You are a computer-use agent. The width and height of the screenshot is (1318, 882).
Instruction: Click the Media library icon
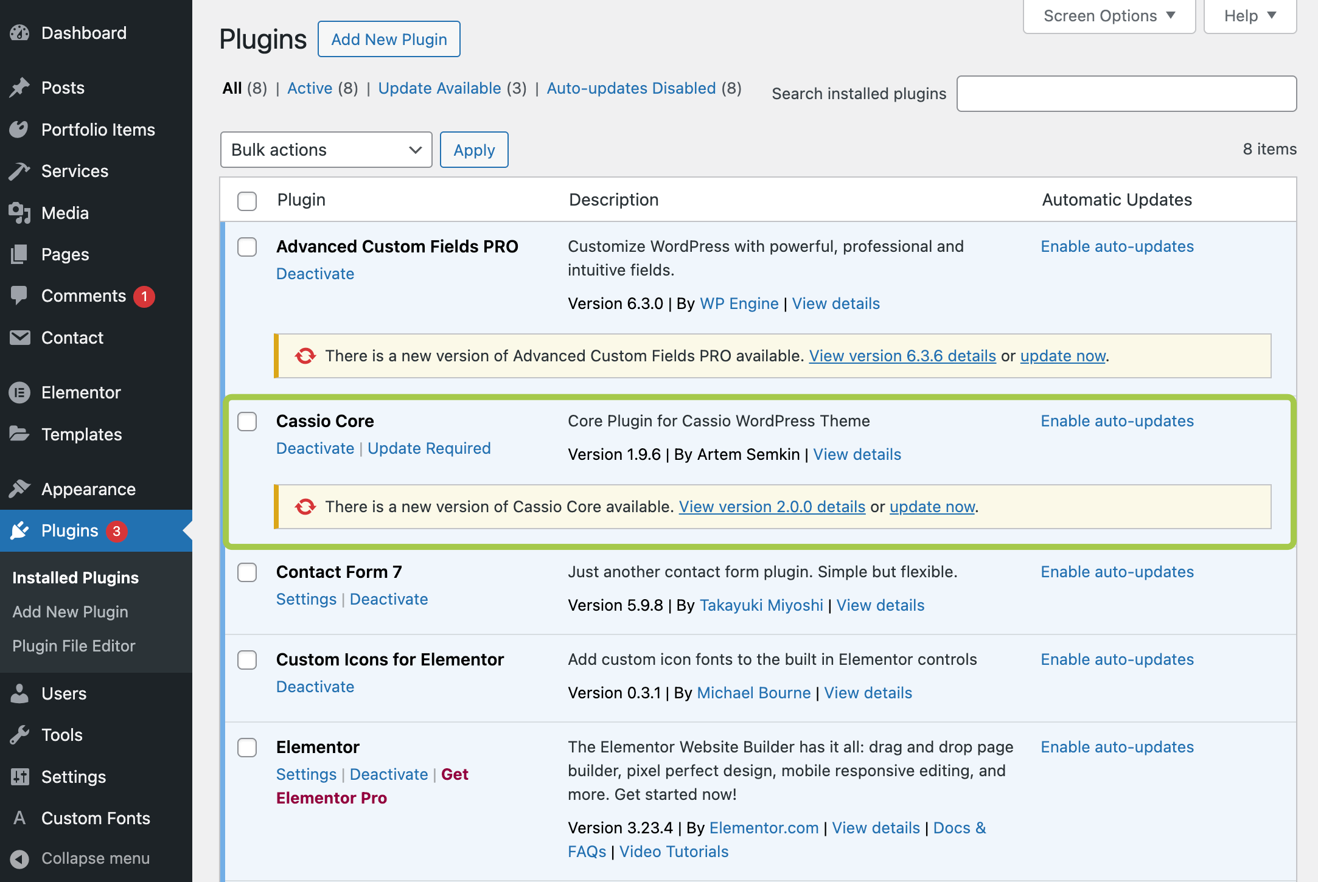pos(19,213)
